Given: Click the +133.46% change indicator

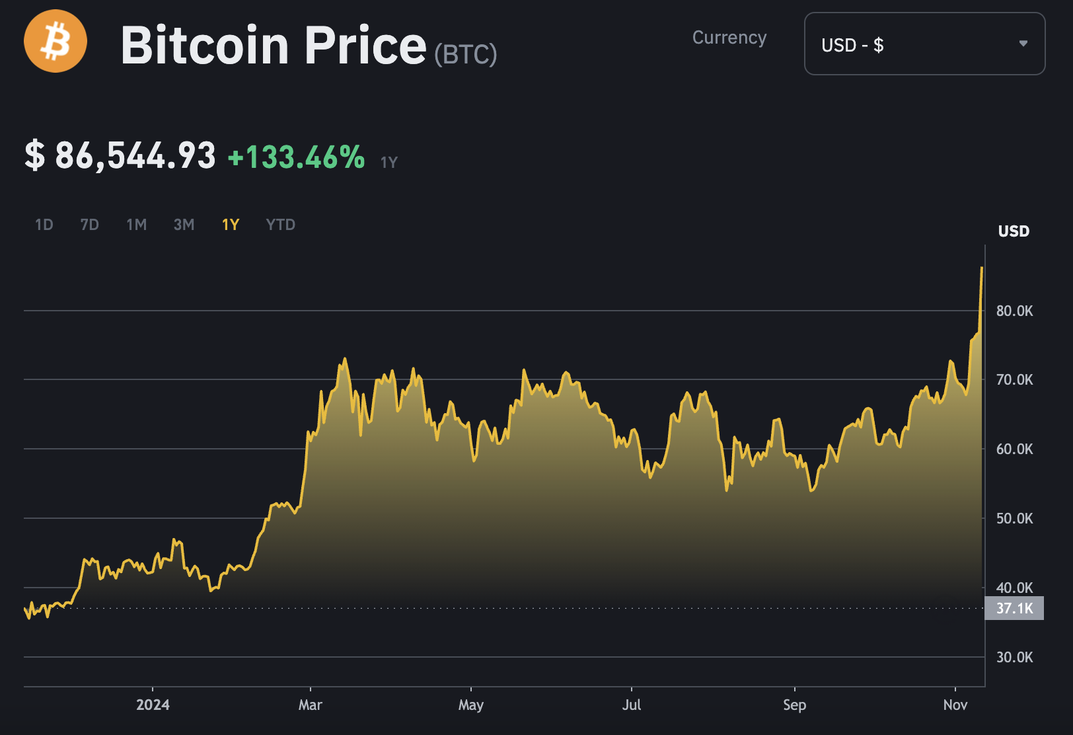Looking at the screenshot, I should [296, 157].
